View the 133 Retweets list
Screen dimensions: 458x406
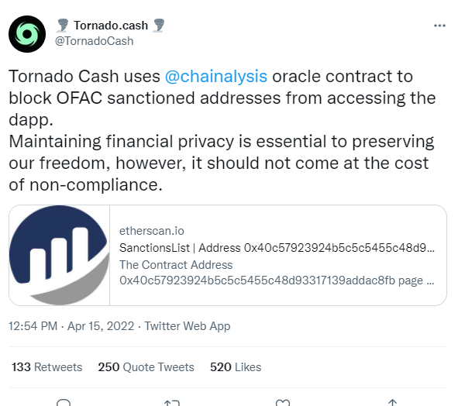[x=46, y=367]
